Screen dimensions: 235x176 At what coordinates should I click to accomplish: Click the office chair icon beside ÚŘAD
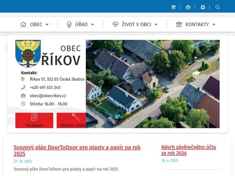pos(69,24)
